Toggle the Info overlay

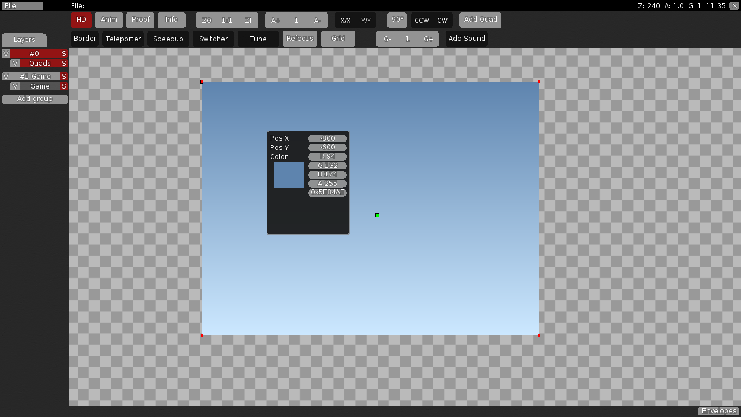coord(171,20)
